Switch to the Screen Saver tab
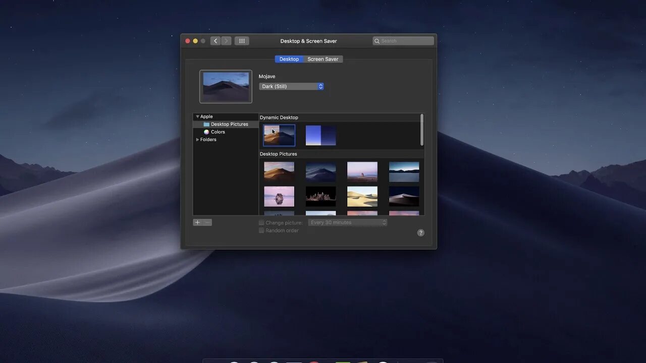The height and width of the screenshot is (363, 646). tap(323, 59)
